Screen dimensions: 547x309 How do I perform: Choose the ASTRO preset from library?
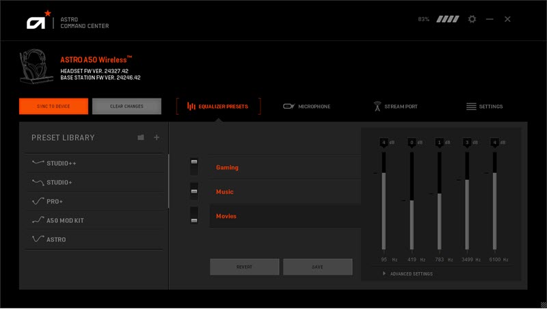coord(56,240)
